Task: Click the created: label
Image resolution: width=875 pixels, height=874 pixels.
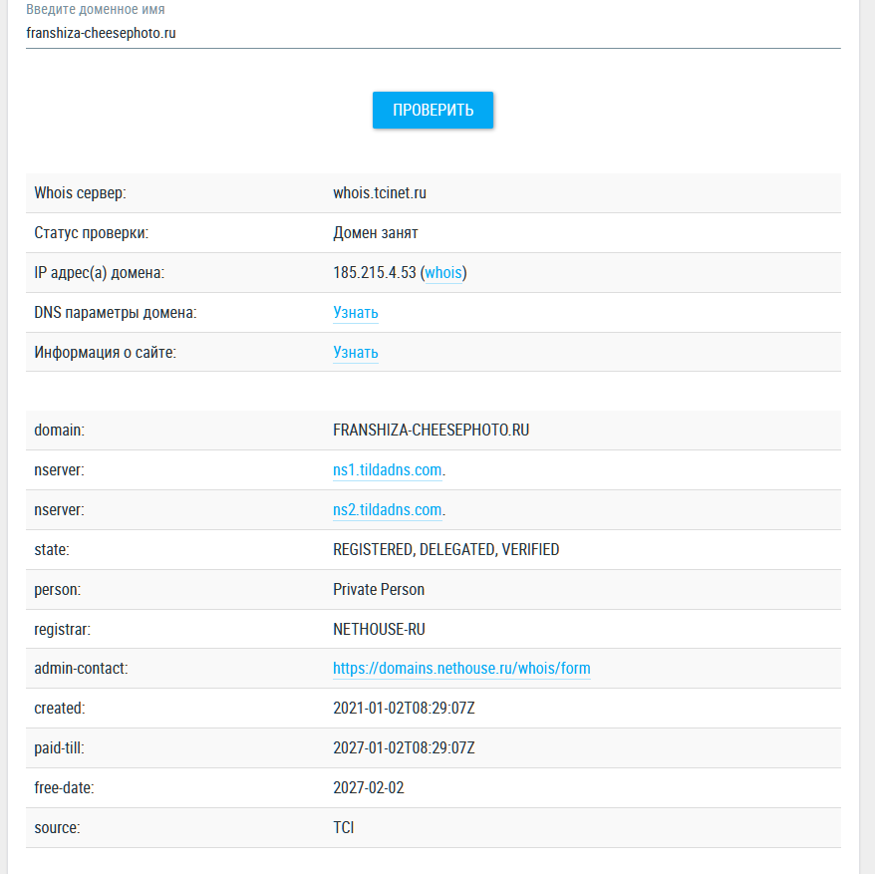Action: click(x=59, y=708)
